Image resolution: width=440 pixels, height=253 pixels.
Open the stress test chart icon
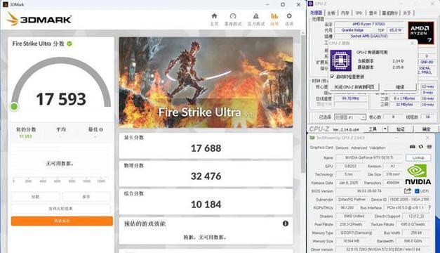click(x=256, y=16)
